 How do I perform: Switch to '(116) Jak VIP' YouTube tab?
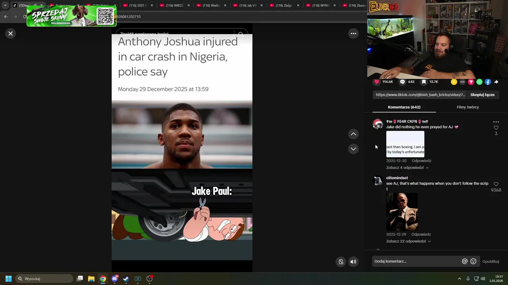[247, 6]
